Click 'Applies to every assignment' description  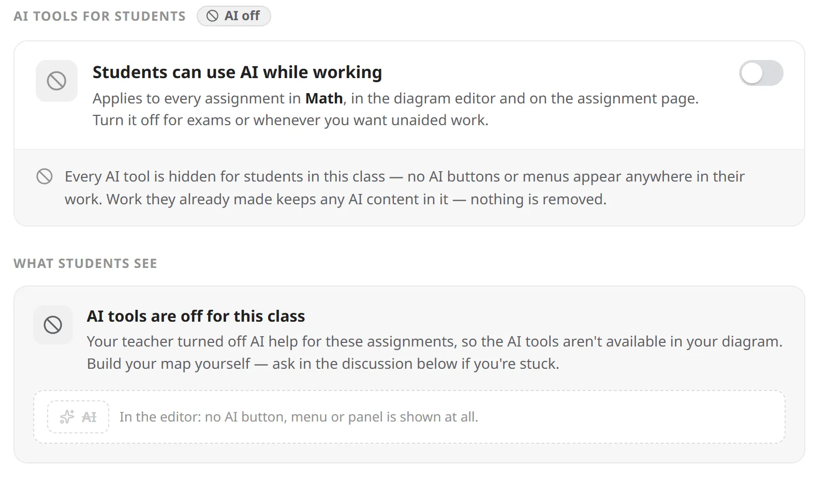click(x=395, y=98)
